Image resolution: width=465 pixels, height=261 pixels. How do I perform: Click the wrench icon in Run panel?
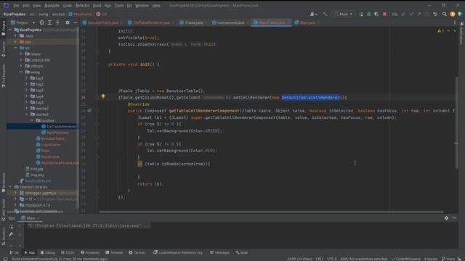11,234
